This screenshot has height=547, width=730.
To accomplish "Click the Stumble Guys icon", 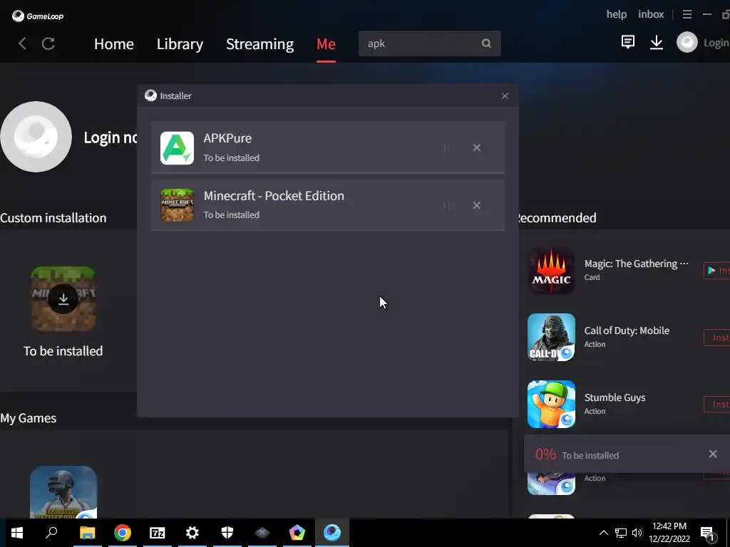I will click(x=551, y=405).
